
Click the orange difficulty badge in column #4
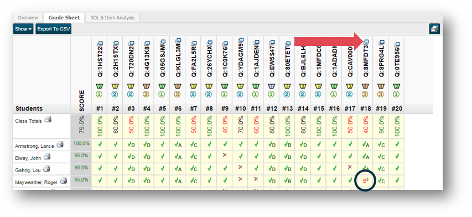click(x=147, y=87)
